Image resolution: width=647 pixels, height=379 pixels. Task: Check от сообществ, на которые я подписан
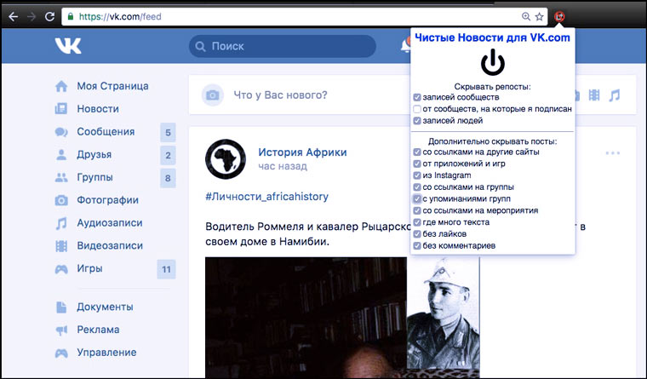[x=417, y=109]
